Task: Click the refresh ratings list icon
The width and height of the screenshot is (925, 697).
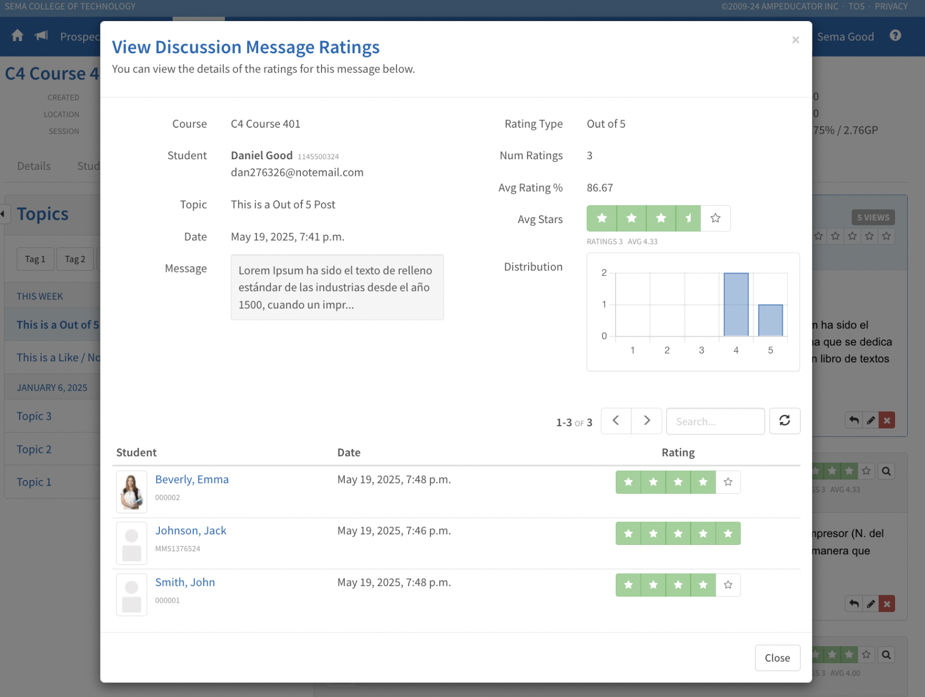Action: [784, 421]
